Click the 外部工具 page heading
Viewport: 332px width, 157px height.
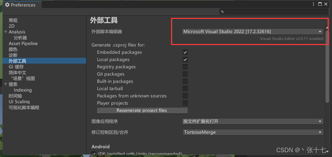coord(104,20)
